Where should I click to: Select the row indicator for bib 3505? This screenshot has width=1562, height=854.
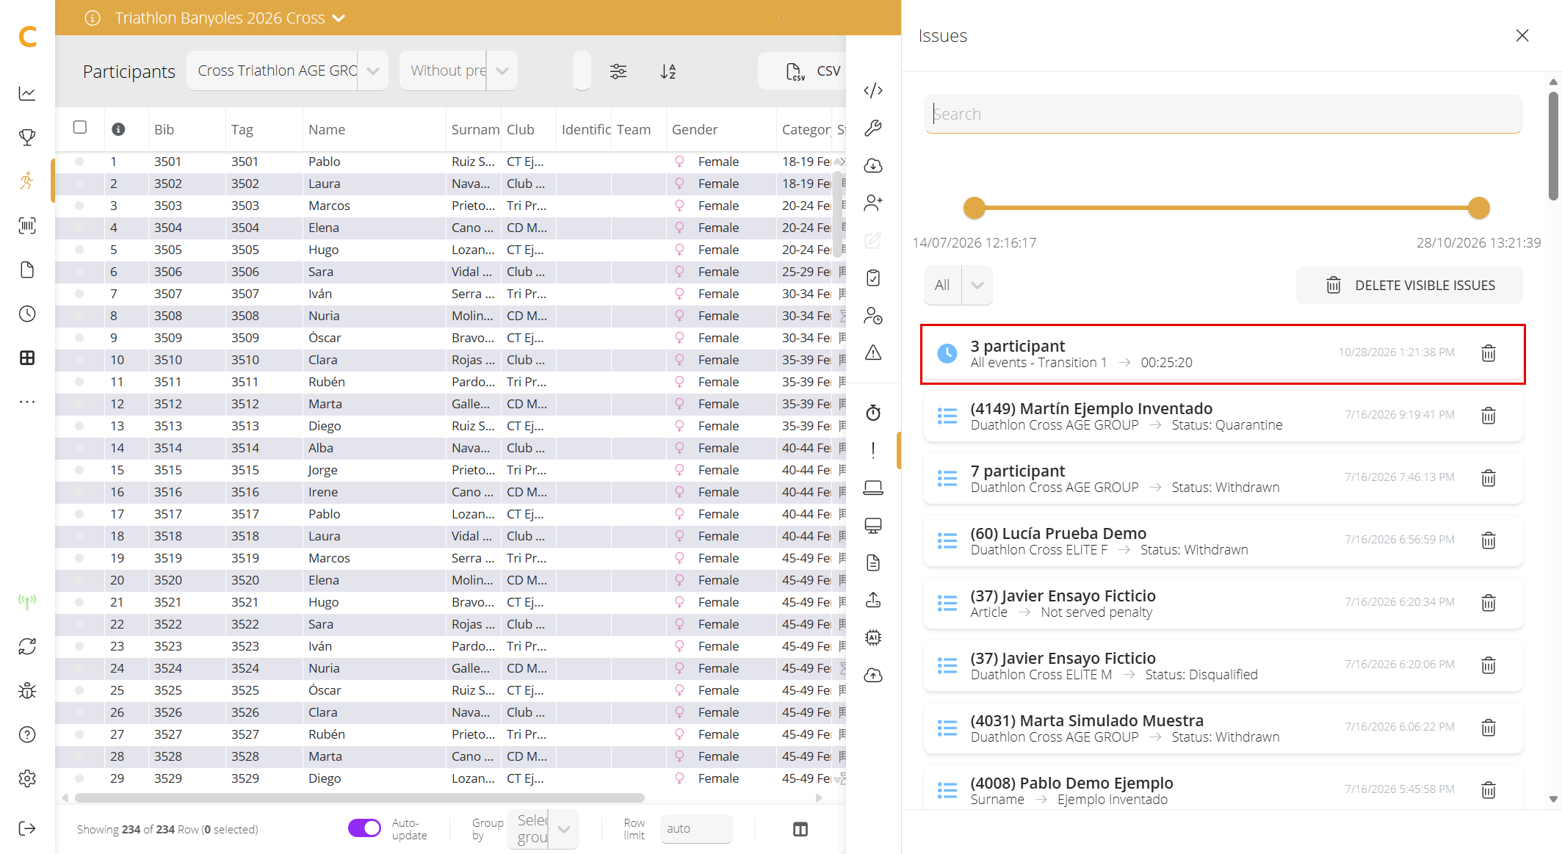pyautogui.click(x=79, y=250)
